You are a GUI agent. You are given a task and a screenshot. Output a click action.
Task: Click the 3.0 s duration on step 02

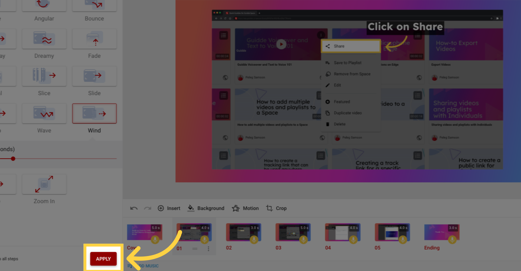tap(255, 228)
